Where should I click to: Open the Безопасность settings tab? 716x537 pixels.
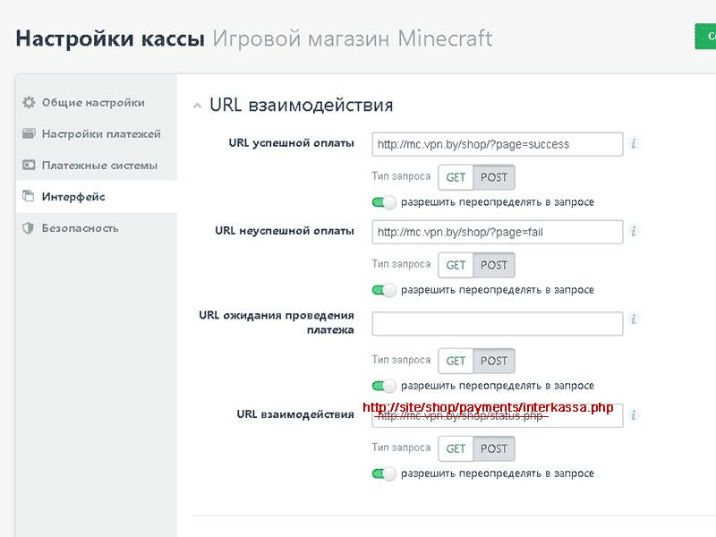pos(80,228)
